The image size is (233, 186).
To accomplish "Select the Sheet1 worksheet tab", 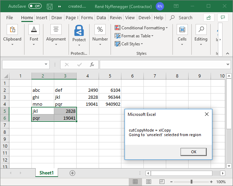I will point(46,173).
